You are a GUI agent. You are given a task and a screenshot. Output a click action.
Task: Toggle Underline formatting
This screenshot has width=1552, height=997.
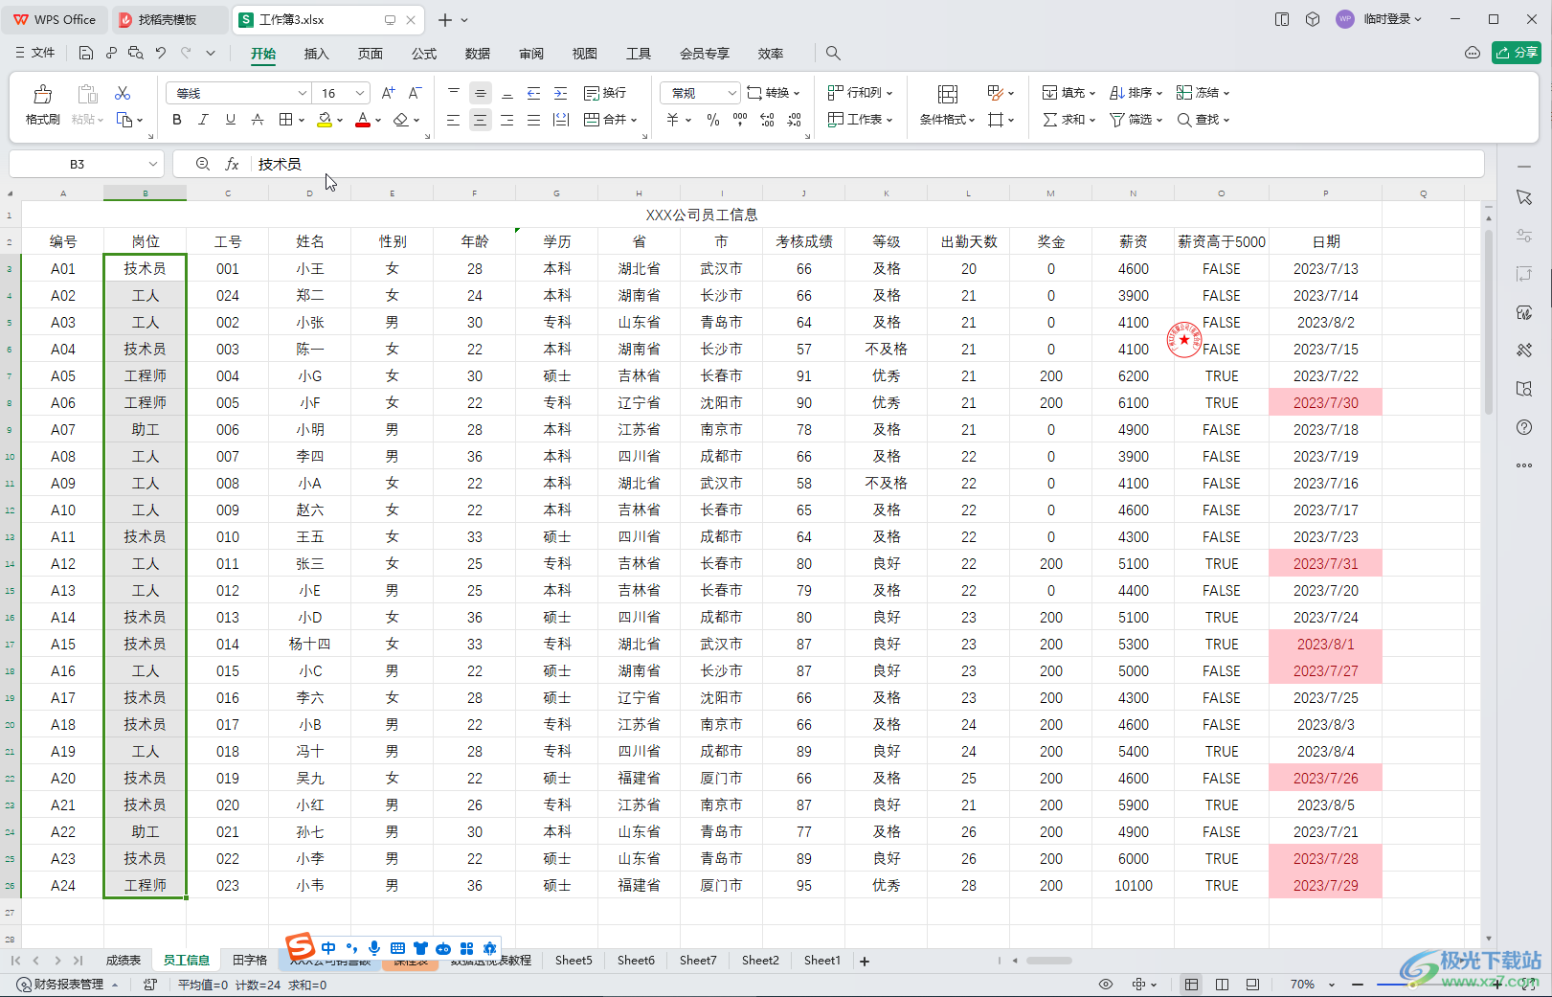point(230,120)
